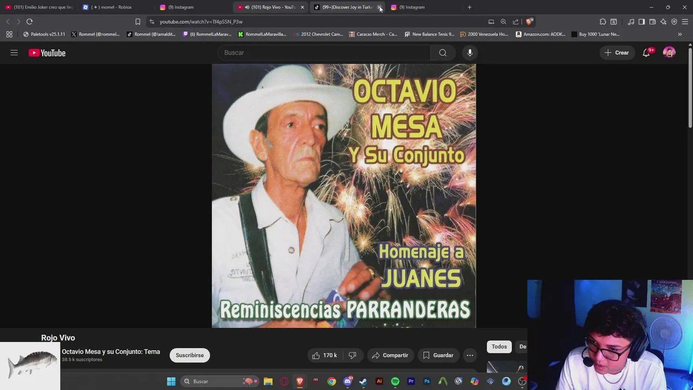Open a new browser tab
This screenshot has width=693, height=390.
coord(469,7)
